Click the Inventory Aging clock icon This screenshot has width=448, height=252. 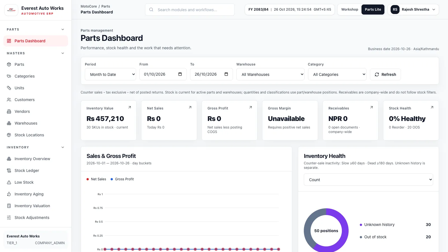pyautogui.click(x=9, y=194)
